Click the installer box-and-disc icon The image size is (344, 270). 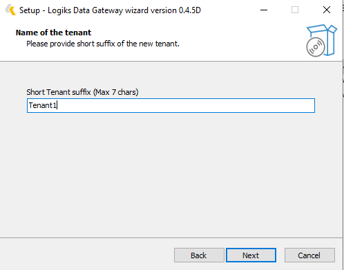click(321, 40)
